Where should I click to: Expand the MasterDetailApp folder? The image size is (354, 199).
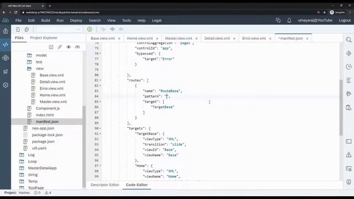pyautogui.click(x=22, y=168)
